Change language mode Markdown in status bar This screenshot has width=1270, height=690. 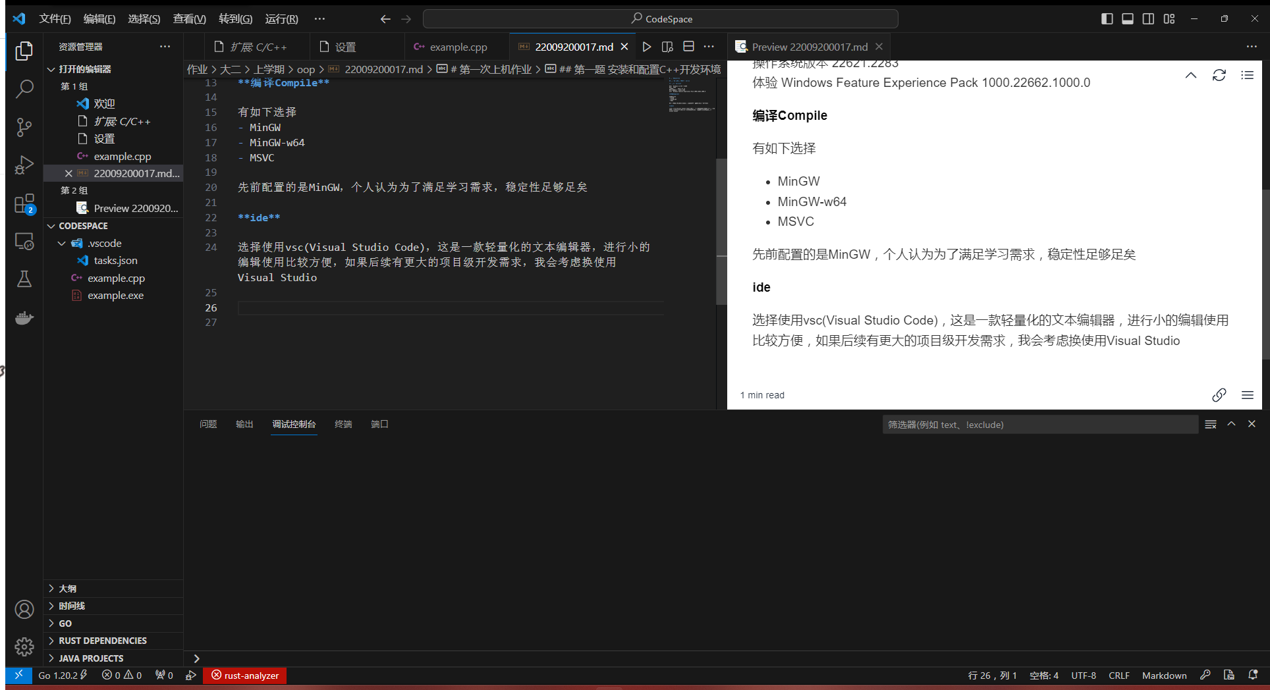(x=1164, y=676)
